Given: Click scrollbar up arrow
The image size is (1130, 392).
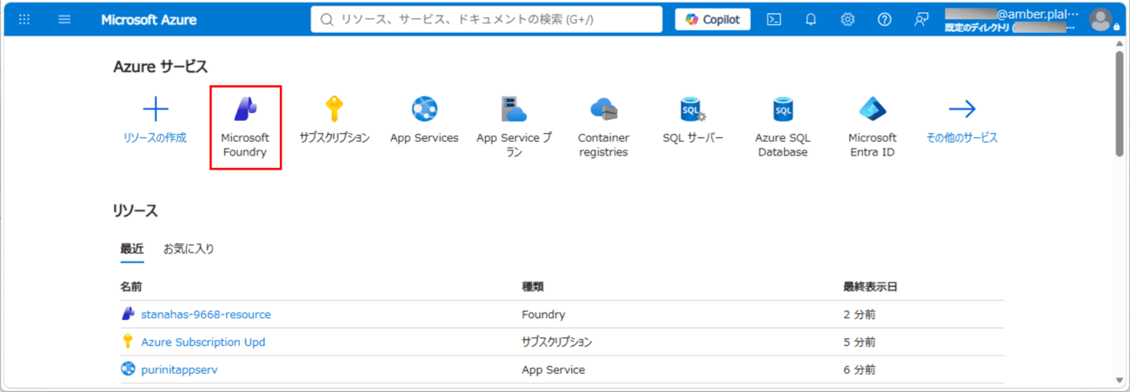Looking at the screenshot, I should 1120,43.
